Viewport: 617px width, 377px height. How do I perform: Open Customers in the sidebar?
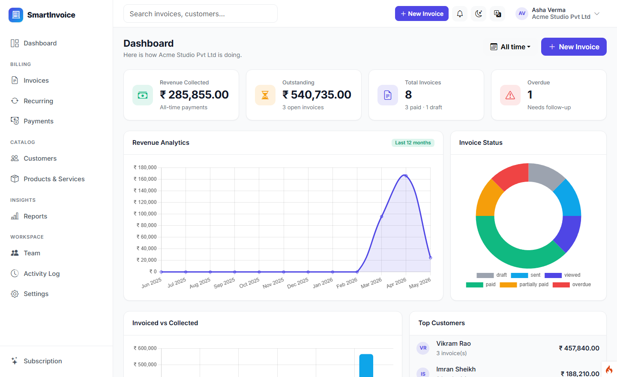pos(56,159)
